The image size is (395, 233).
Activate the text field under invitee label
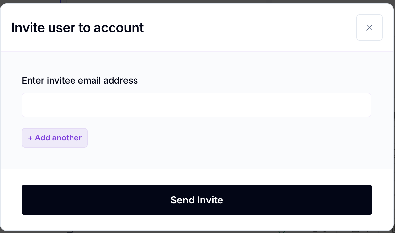196,105
